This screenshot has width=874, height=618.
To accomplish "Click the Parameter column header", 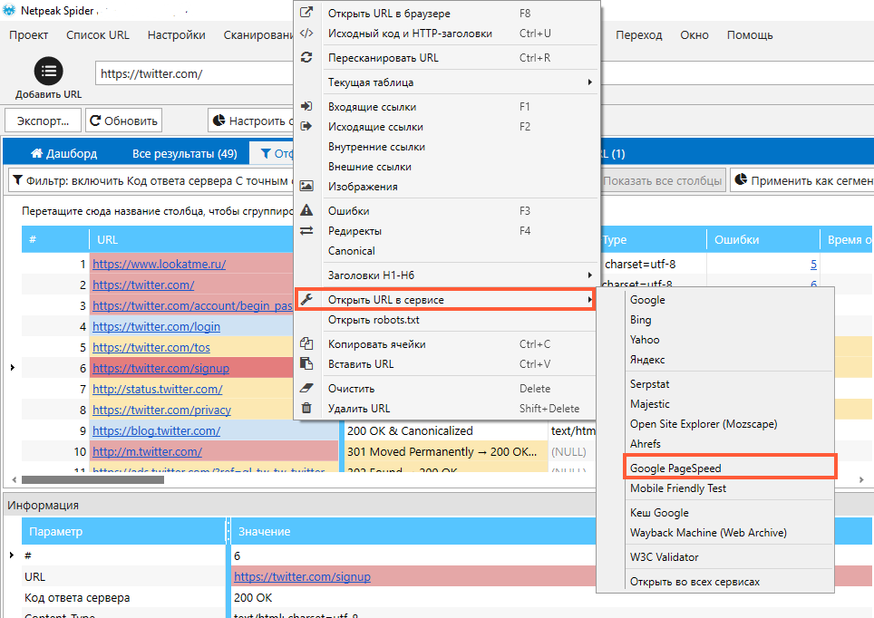I will 123,532.
